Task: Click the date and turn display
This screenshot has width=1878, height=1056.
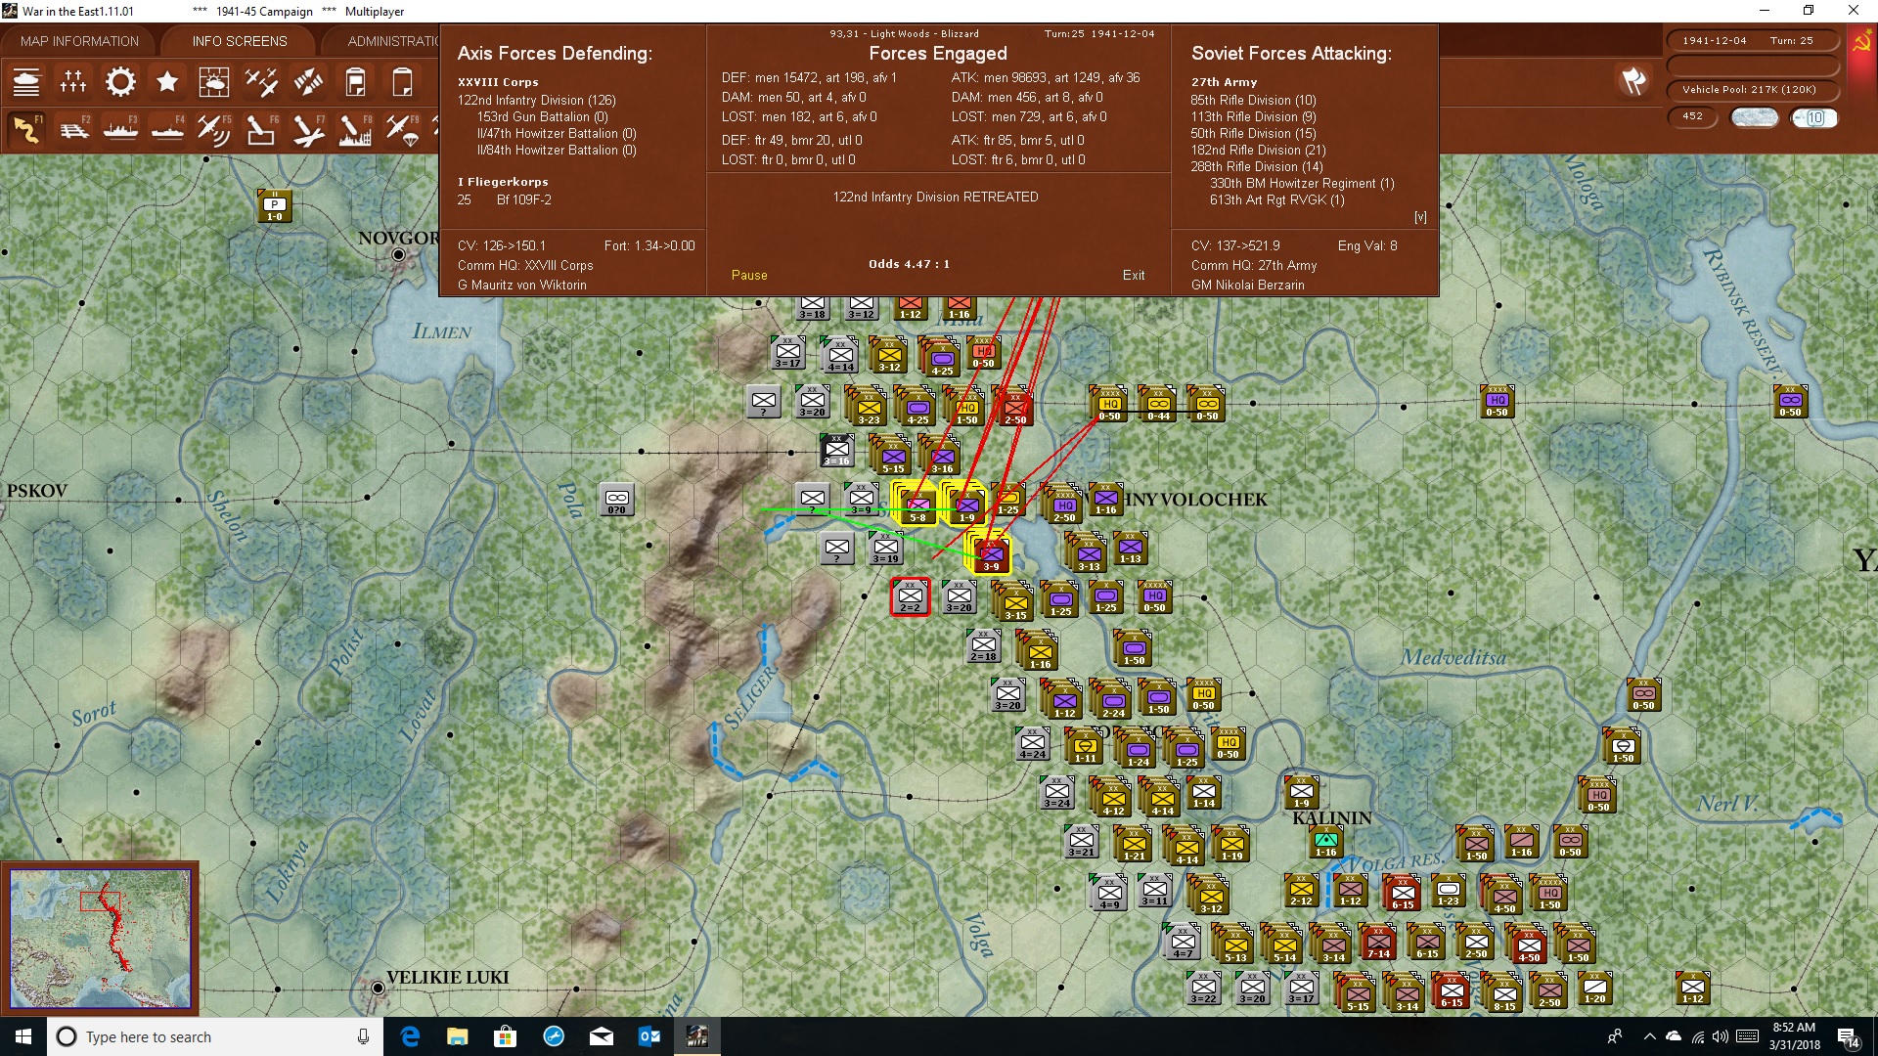Action: (1751, 41)
